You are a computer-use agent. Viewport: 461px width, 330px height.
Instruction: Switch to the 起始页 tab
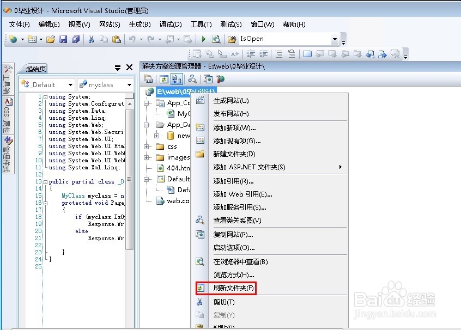click(35, 69)
